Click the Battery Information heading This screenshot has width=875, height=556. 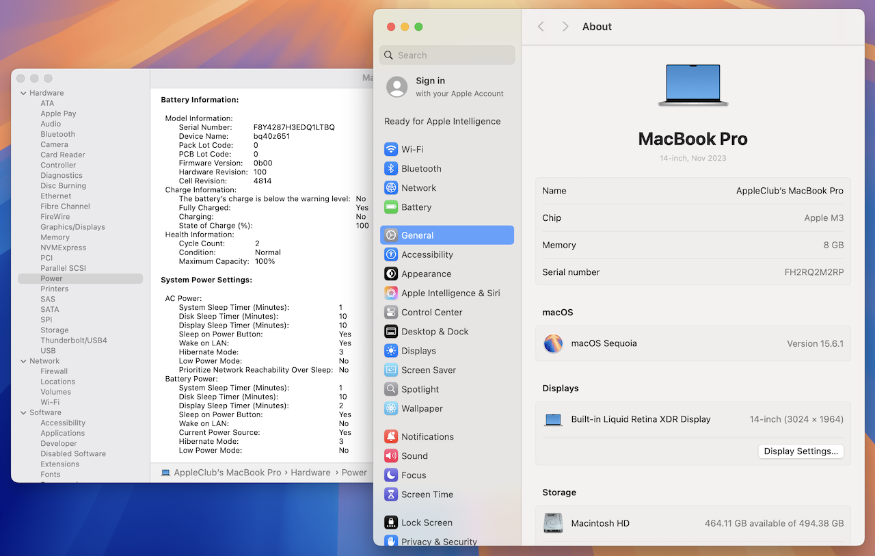200,100
